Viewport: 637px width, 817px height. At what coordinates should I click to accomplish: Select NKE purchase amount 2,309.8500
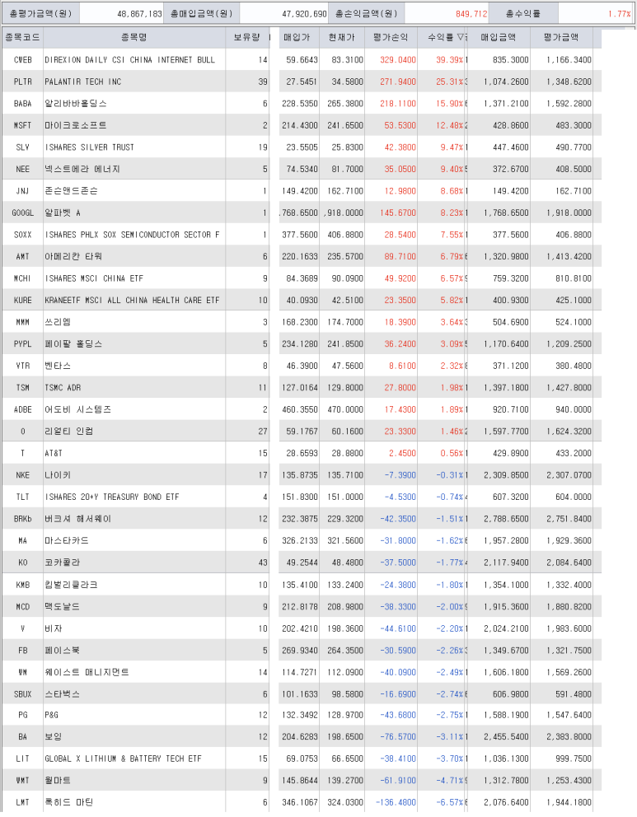[x=506, y=476]
